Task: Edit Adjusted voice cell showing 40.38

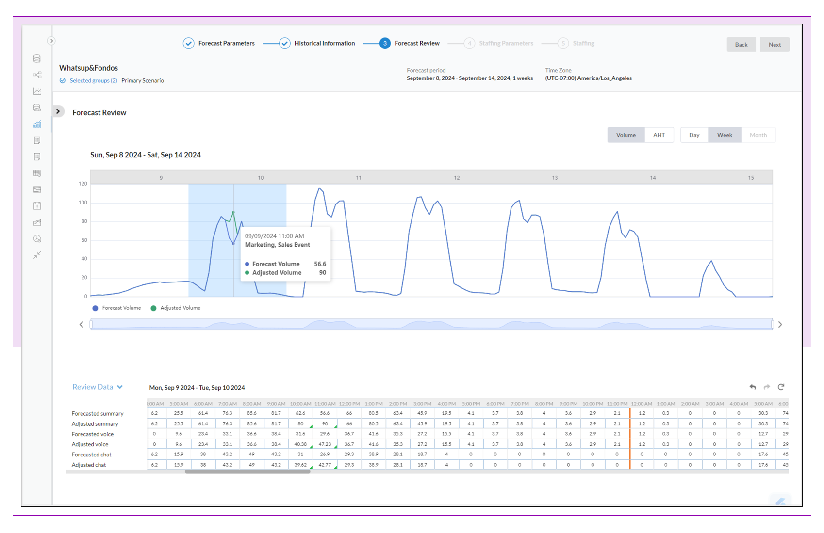Action: (x=300, y=444)
